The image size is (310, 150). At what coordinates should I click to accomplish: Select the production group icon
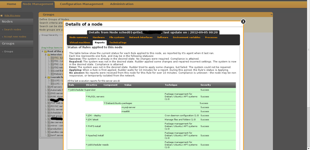click(x=49, y=129)
